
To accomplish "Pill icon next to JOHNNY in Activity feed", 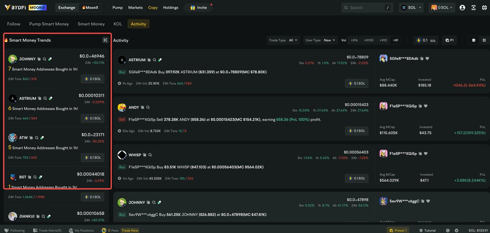I will click(160, 202).
